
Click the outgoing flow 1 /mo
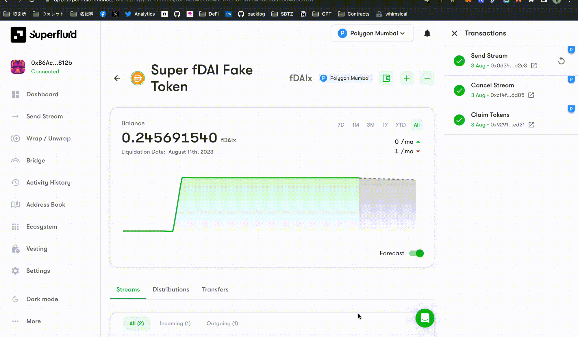pyautogui.click(x=407, y=151)
